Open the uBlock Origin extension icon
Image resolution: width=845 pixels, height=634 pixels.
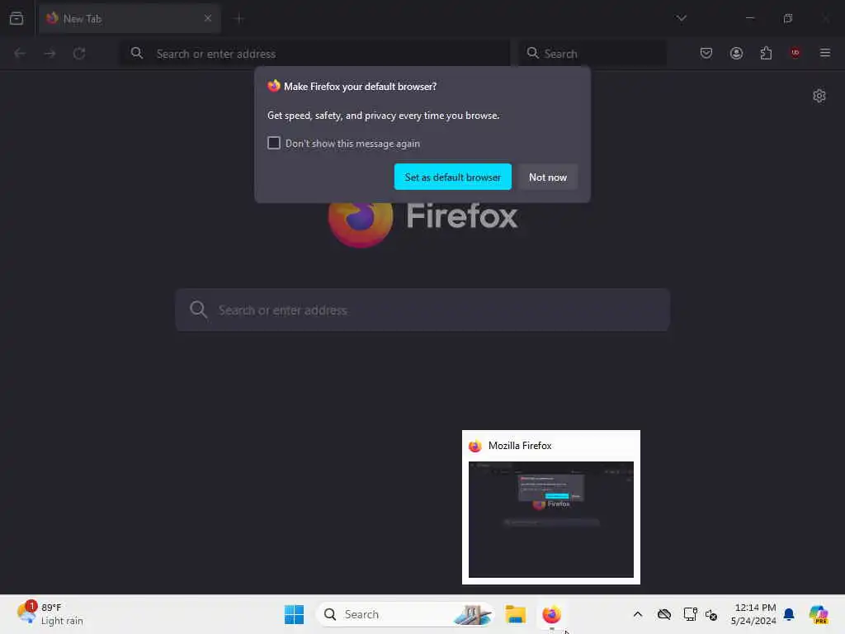(795, 52)
